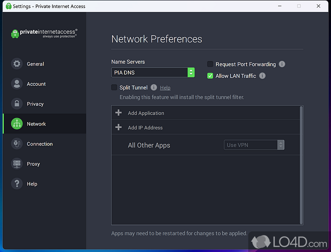Click the Account person icon
The image size is (331, 252).
(x=17, y=84)
